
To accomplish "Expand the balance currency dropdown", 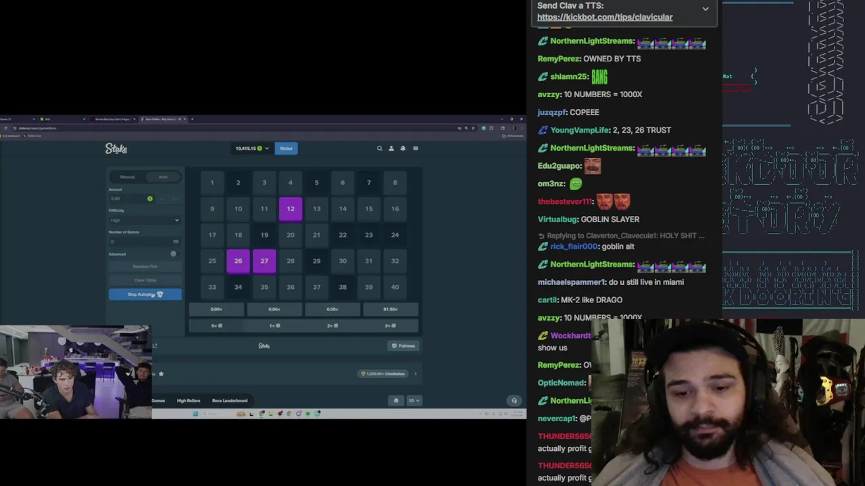I will coord(266,148).
